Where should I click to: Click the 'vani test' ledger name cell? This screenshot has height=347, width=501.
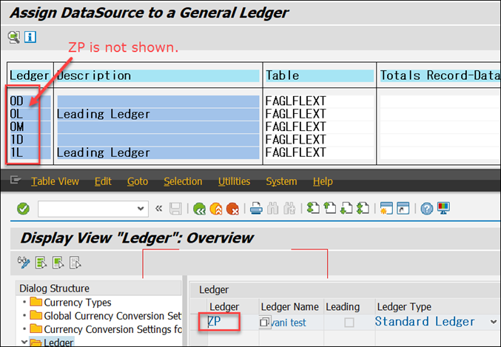(288, 323)
